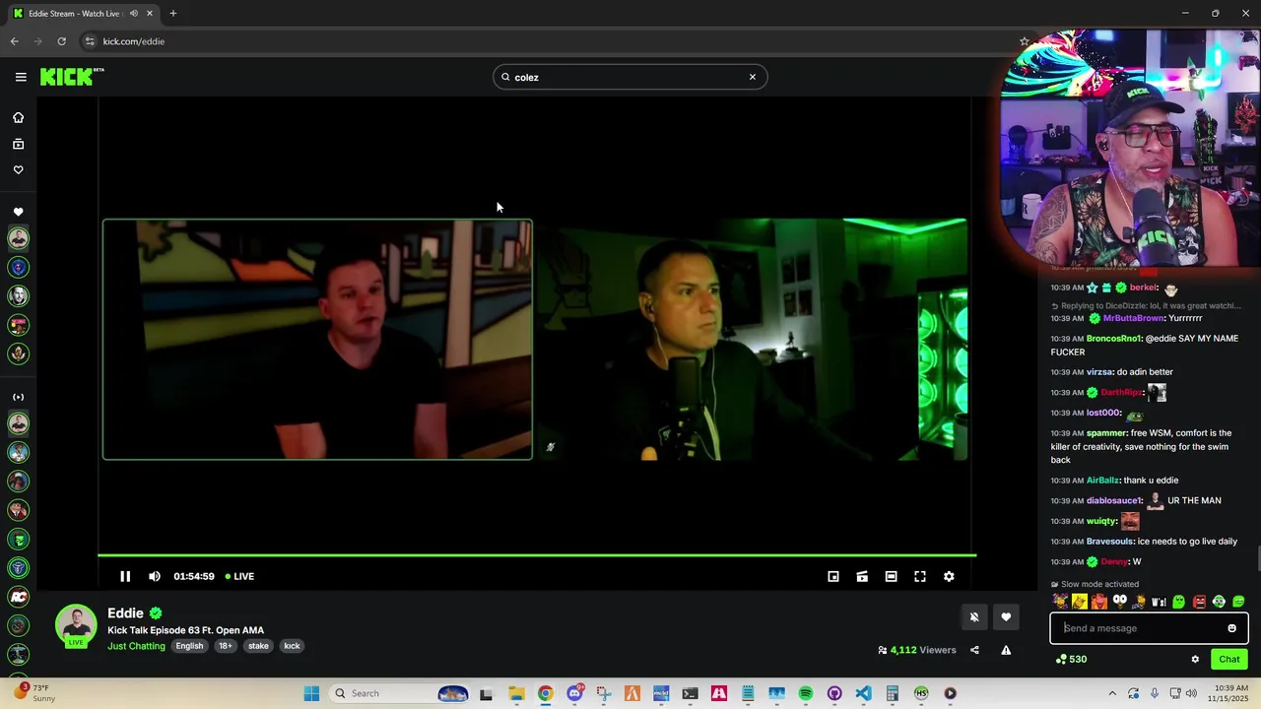This screenshot has height=709, width=1261.
Task: Mute the stream volume
Action: [155, 576]
